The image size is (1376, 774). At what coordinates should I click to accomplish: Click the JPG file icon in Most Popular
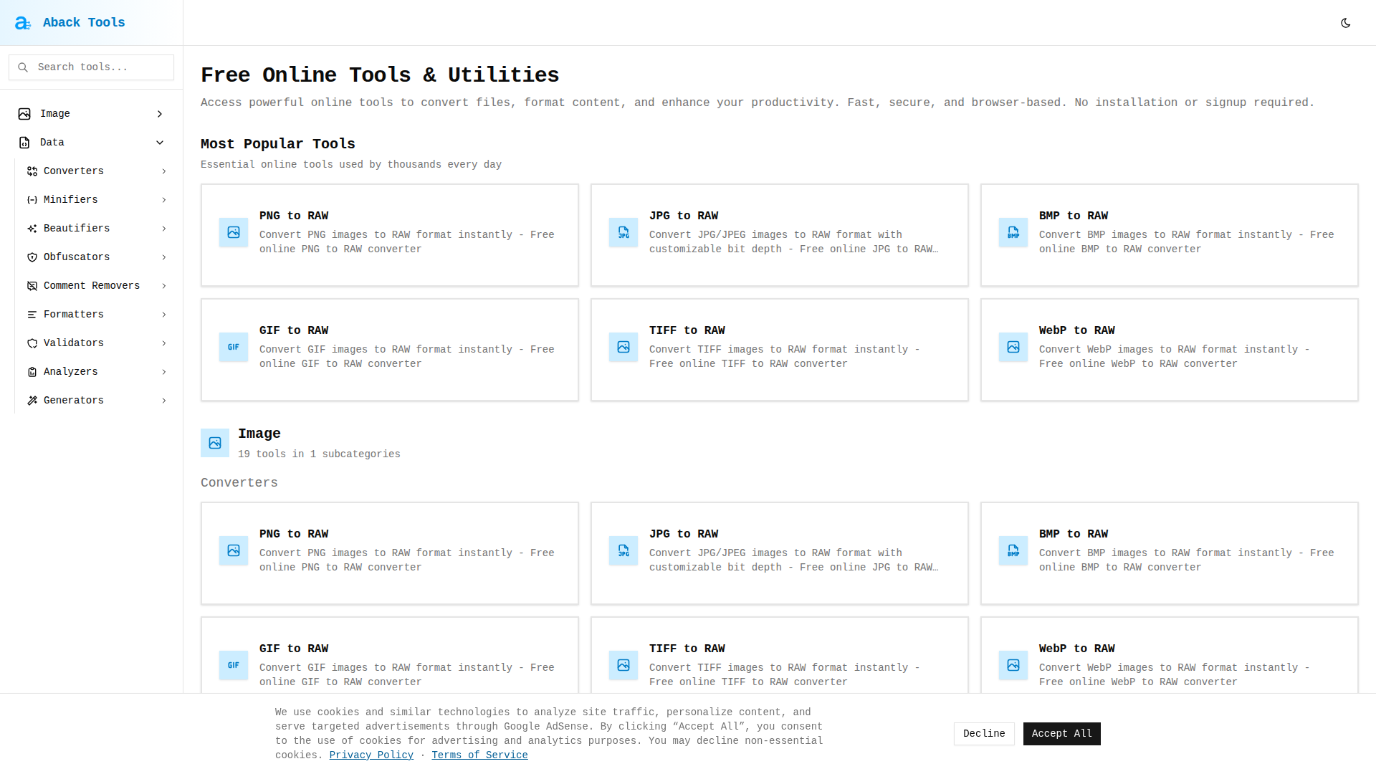pyautogui.click(x=623, y=232)
